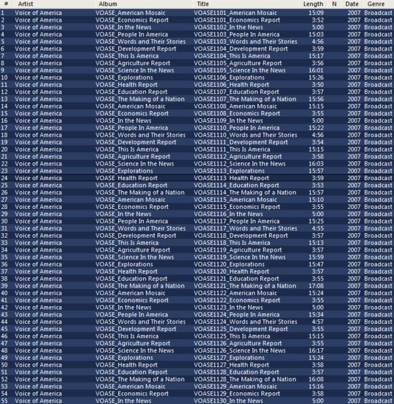
Task: Select title VOASE1103_Words and Their Stories
Action: (x=246, y=42)
